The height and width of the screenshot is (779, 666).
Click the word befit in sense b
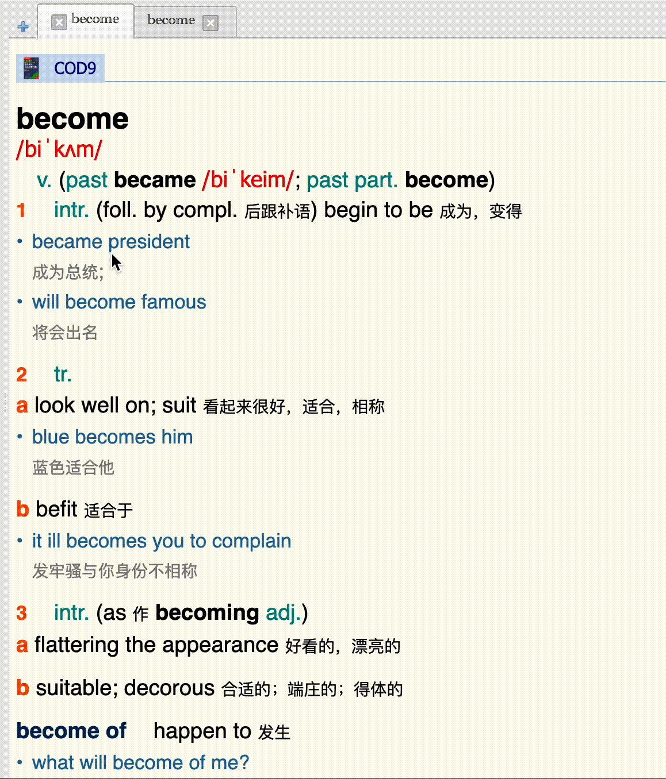tap(56, 509)
